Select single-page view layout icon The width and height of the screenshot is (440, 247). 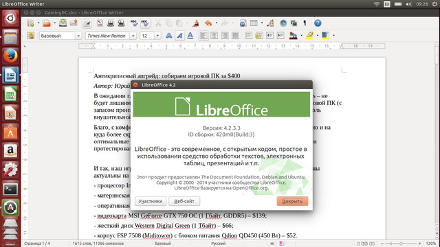tap(358, 244)
